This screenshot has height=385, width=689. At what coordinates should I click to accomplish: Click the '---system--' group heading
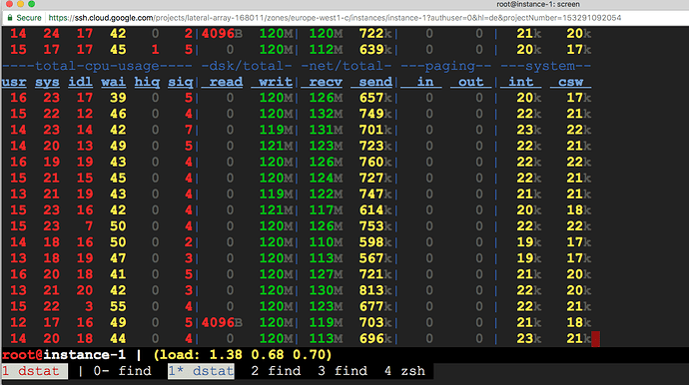click(545, 66)
